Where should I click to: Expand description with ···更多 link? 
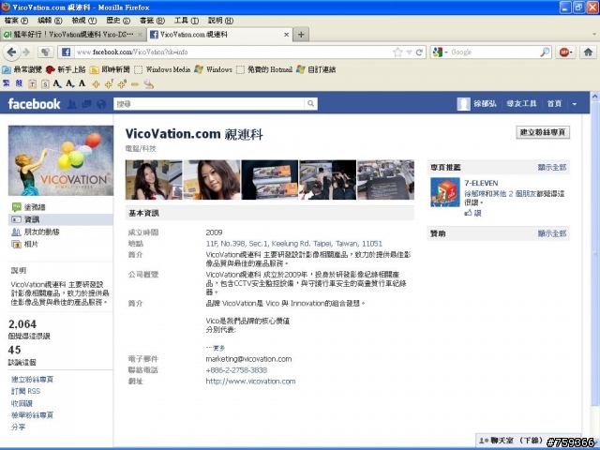(216, 348)
